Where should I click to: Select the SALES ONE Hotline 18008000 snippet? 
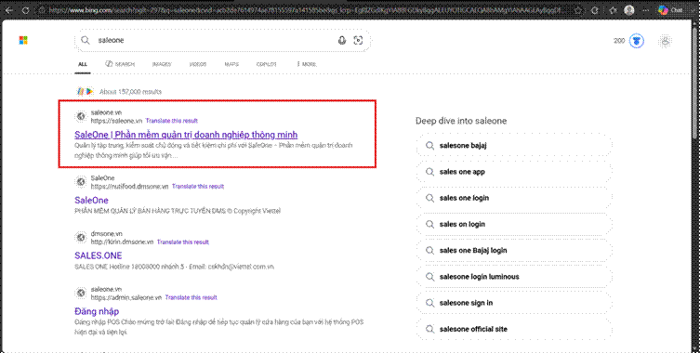coord(174,267)
